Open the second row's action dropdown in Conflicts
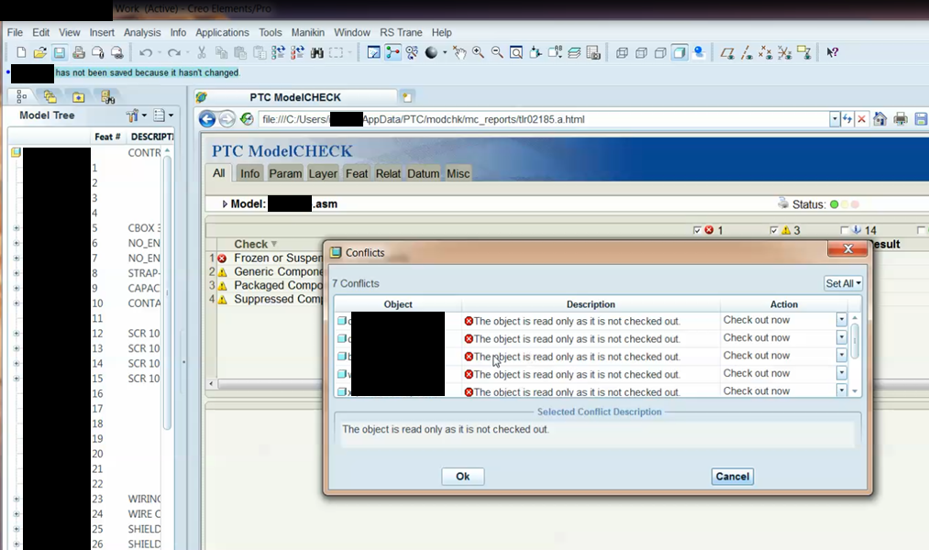Viewport: 929px width, 550px height. tap(841, 337)
